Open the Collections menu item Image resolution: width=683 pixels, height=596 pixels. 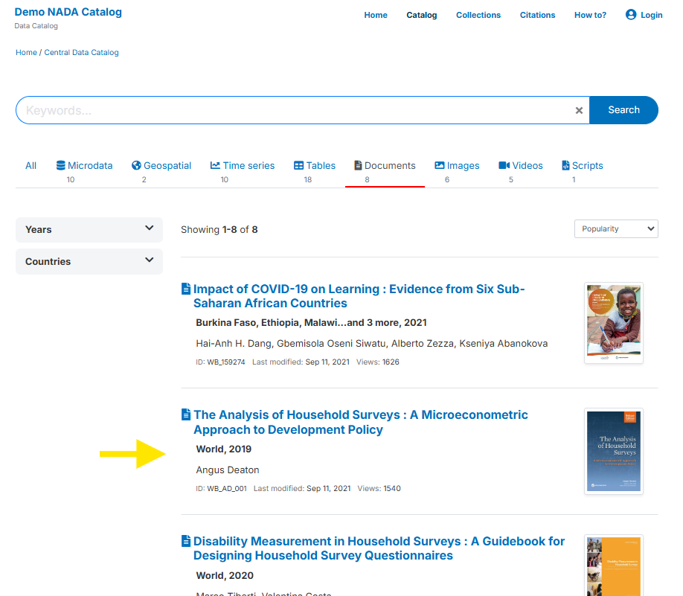click(478, 15)
